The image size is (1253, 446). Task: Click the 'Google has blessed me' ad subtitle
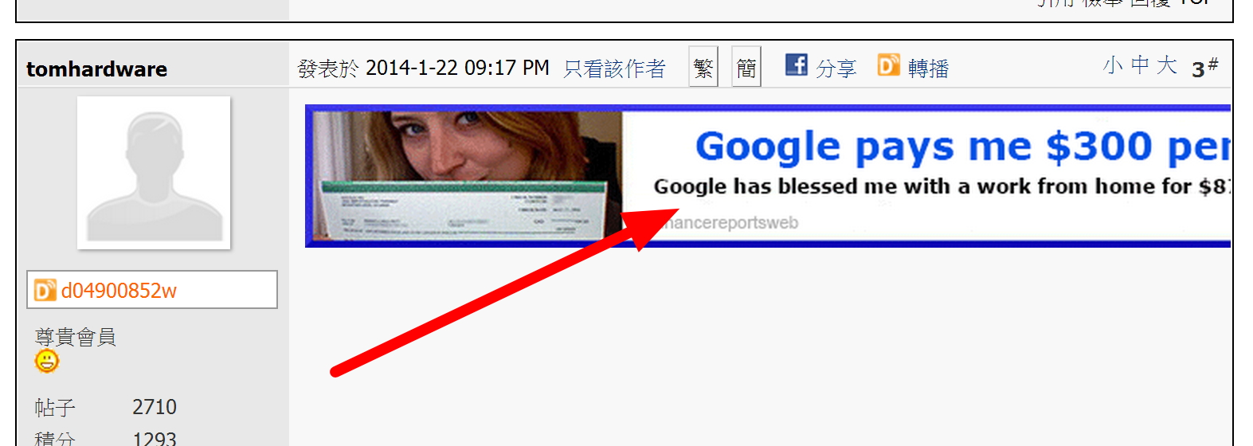(x=942, y=186)
